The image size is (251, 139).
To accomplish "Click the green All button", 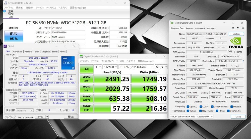I will coord(87,69).
